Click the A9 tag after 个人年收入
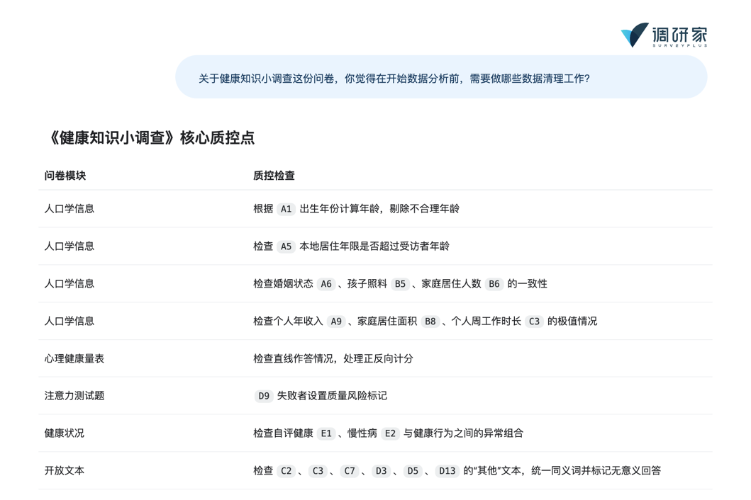Viewport: 751px width, 500px height. [336, 321]
